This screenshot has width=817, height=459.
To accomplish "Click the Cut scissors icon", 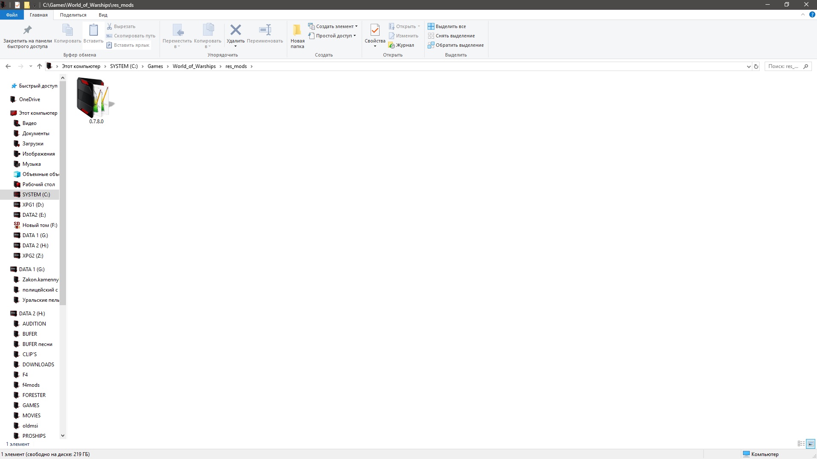I will click(109, 26).
